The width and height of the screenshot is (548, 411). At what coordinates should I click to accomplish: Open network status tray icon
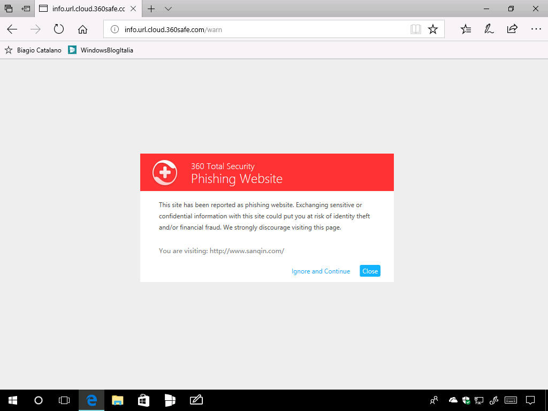pos(479,400)
